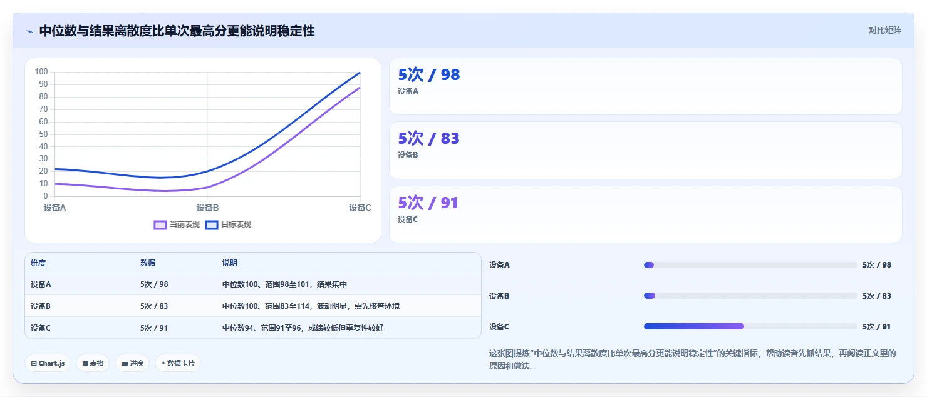Click the 设备C progress bar
Viewport: 927px width, 397px height.
tap(750, 326)
